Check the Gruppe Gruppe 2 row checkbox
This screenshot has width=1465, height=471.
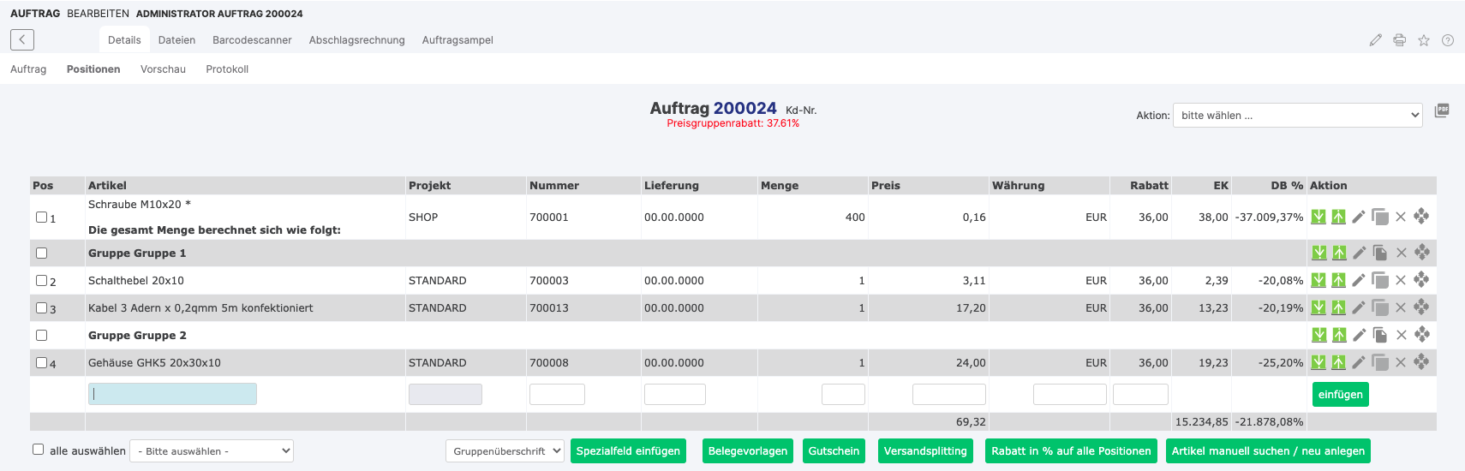coord(41,335)
